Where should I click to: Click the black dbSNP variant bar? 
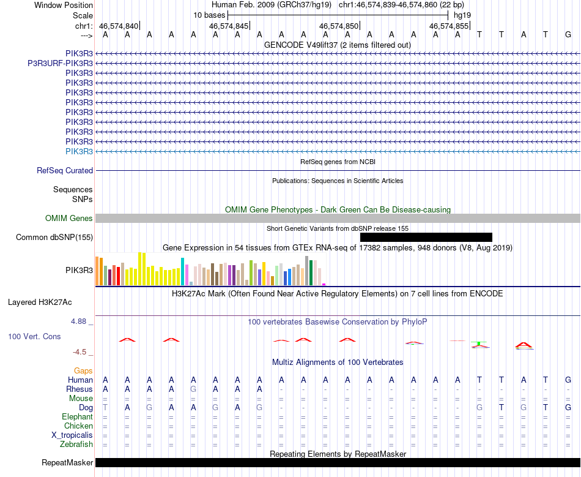[x=426, y=238]
